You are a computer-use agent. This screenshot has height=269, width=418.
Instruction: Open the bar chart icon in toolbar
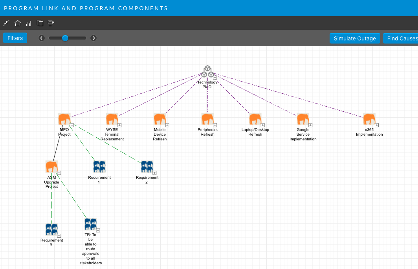[29, 23]
